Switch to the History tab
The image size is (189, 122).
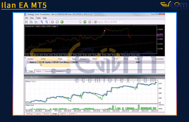(39, 71)
